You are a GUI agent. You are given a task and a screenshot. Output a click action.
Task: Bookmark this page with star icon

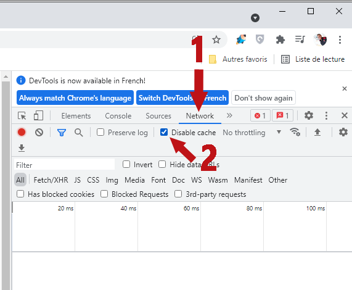[216, 39]
